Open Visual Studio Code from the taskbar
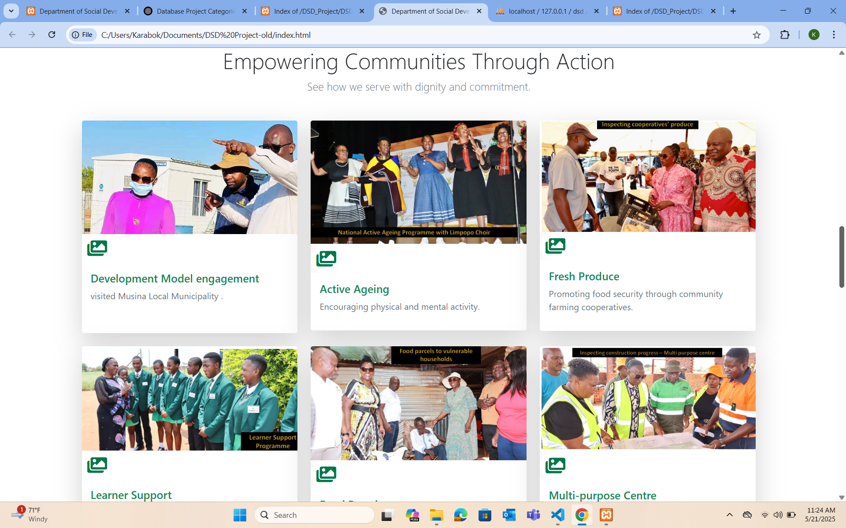Viewport: 846px width, 528px height. pos(557,515)
